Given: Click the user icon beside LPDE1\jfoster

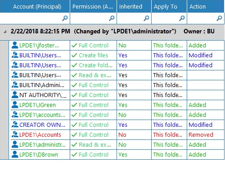Looking at the screenshot, I should click(15, 45).
